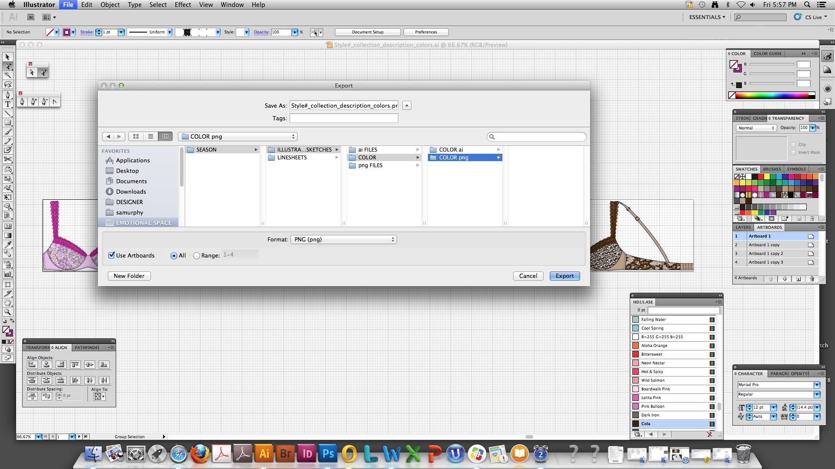This screenshot has width=835, height=469.
Task: Select the Pen tool
Action: pyautogui.click(x=8, y=95)
